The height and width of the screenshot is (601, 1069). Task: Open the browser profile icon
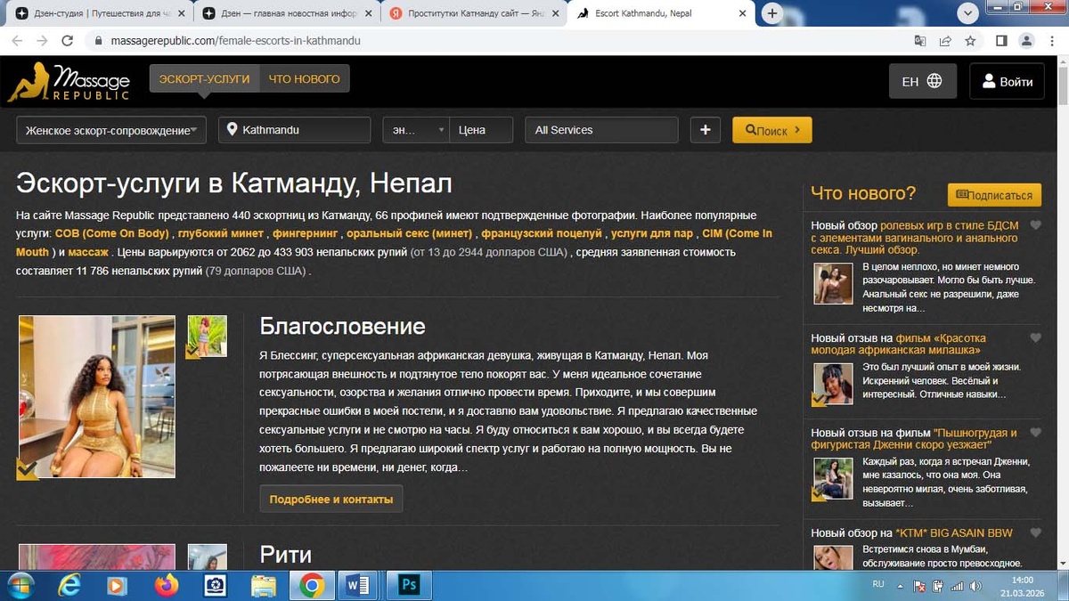(1026, 40)
